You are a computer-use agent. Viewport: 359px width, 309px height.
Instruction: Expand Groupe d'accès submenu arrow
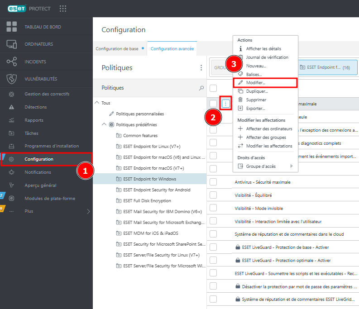pyautogui.click(x=292, y=166)
